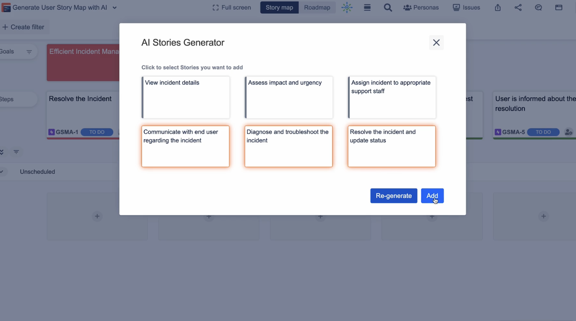This screenshot has height=321, width=576.
Task: Open the list view icon in toolbar
Action: [367, 8]
